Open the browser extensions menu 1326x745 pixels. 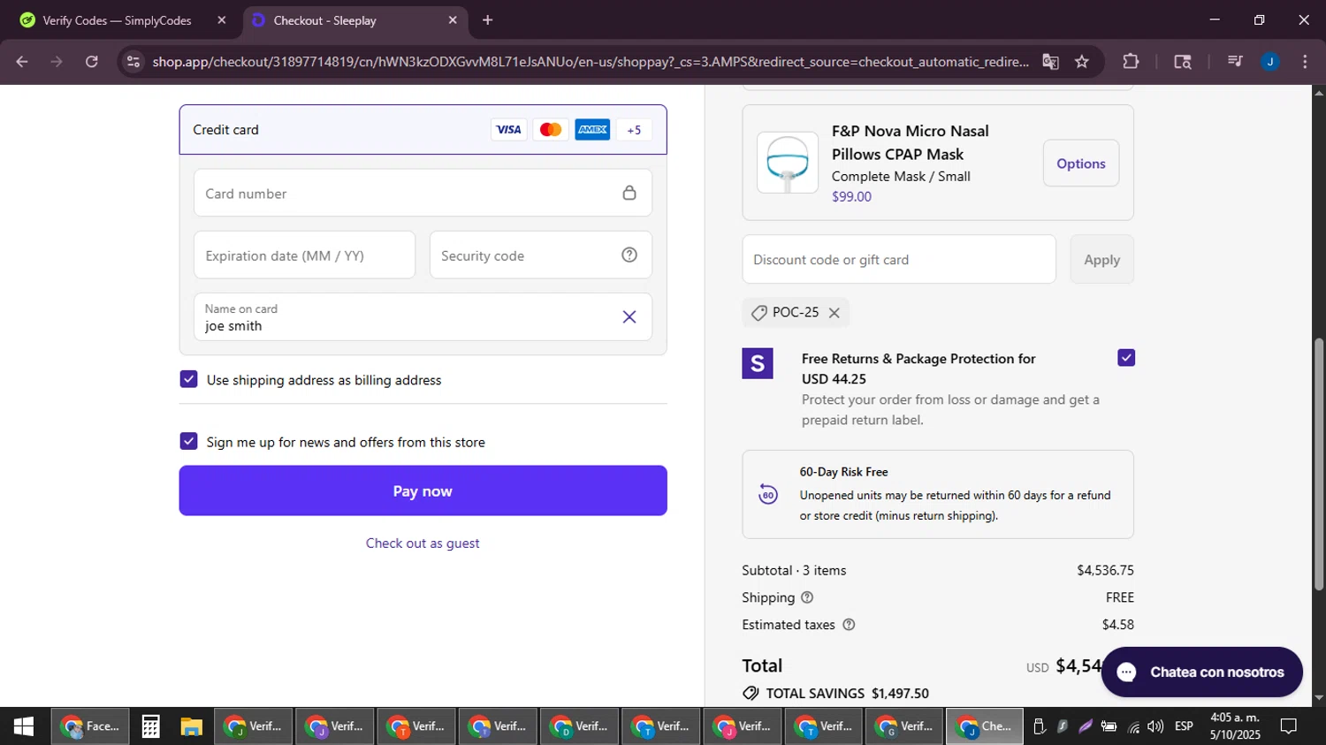1131,62
